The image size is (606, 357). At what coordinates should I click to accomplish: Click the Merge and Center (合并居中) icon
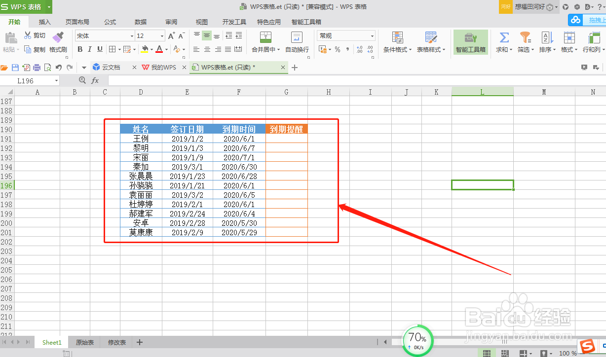pyautogui.click(x=265, y=37)
